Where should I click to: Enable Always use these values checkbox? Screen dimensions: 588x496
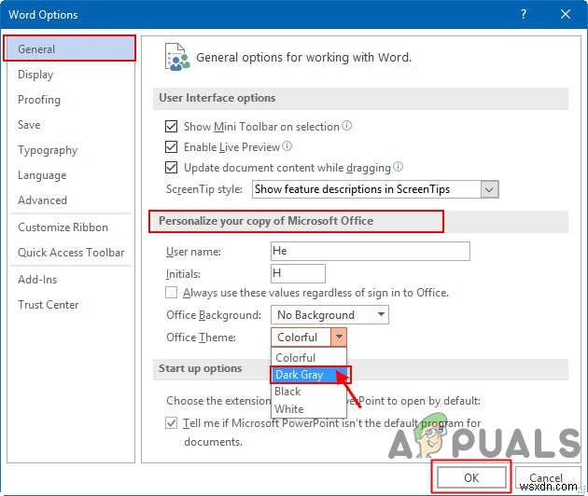(x=172, y=292)
